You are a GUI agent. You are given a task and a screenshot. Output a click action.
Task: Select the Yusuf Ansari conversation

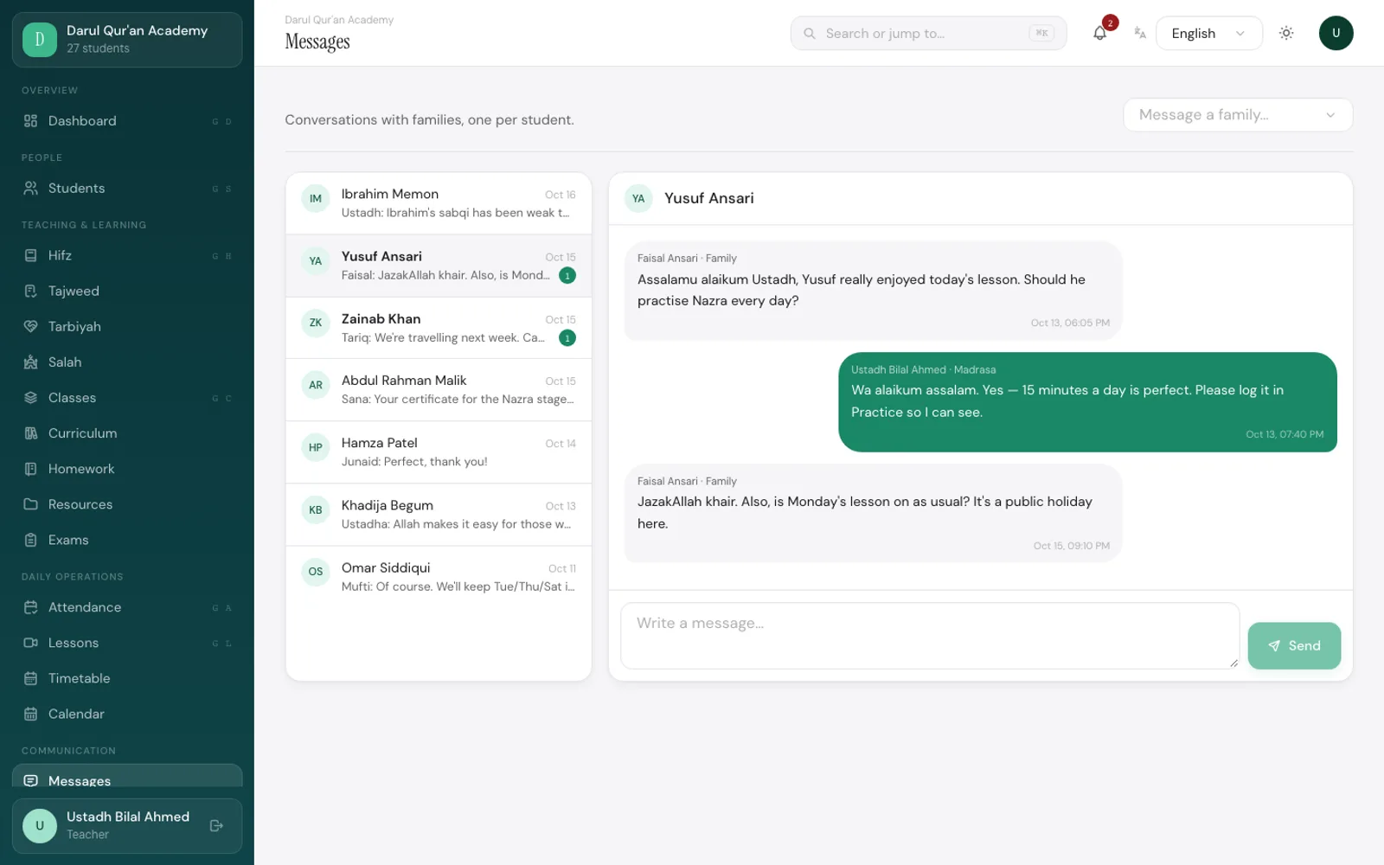pos(439,266)
